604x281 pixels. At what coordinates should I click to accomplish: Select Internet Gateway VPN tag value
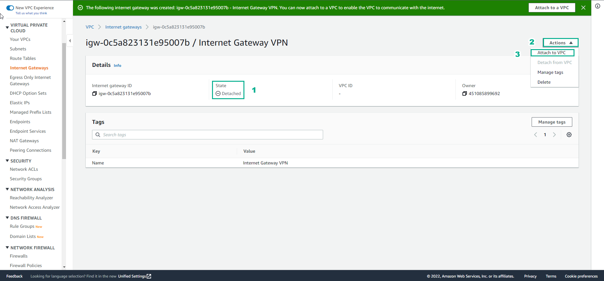click(265, 163)
